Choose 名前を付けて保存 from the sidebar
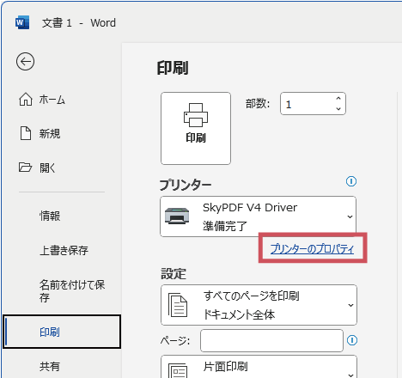Screen dimensions: 402x378 coord(72,291)
